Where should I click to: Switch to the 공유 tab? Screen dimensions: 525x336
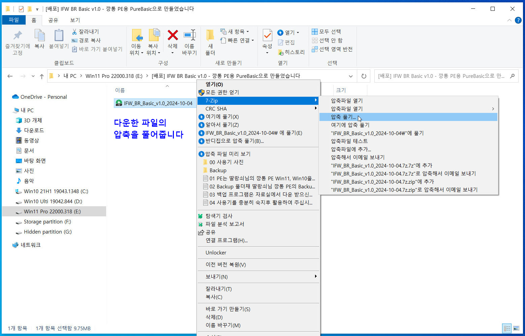point(53,20)
